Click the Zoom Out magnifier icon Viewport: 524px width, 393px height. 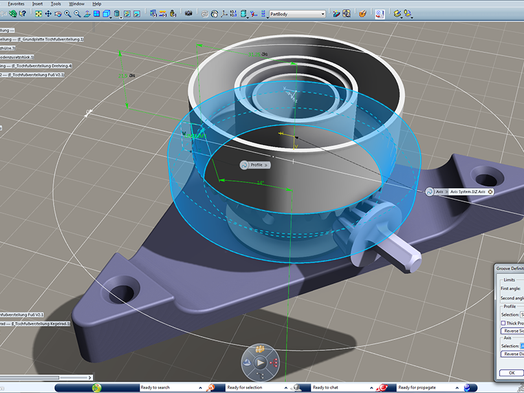coord(76,14)
